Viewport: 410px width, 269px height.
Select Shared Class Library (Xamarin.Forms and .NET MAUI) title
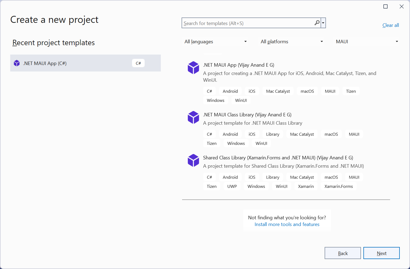(278, 158)
